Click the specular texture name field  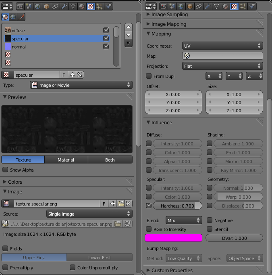[37, 75]
